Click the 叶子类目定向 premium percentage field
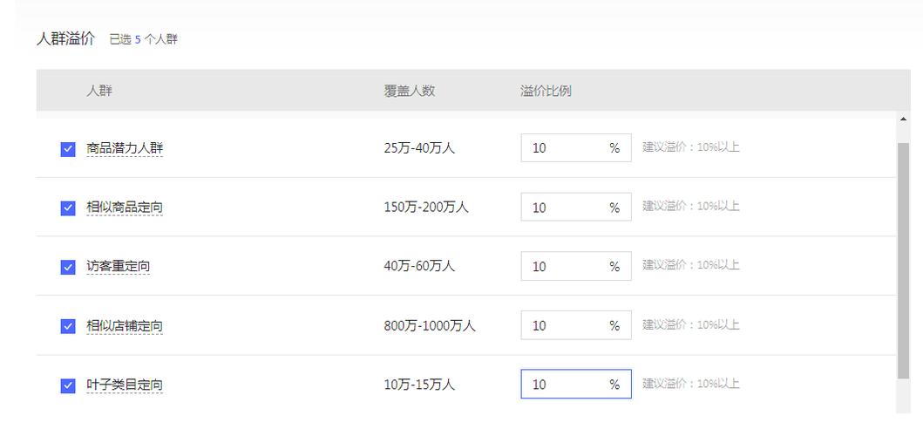Image resolution: width=923 pixels, height=436 pixels. pyautogui.click(x=576, y=385)
